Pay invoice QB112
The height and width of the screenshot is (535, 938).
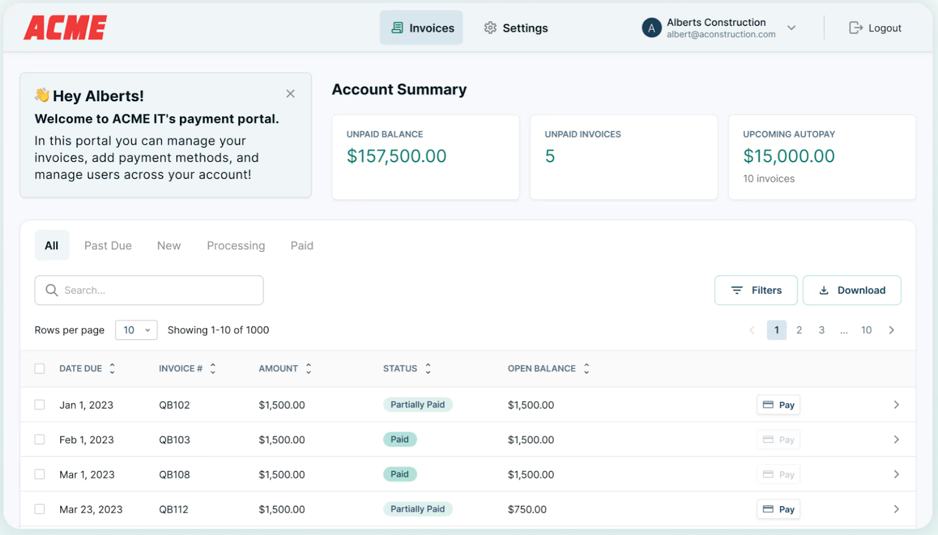[779, 509]
